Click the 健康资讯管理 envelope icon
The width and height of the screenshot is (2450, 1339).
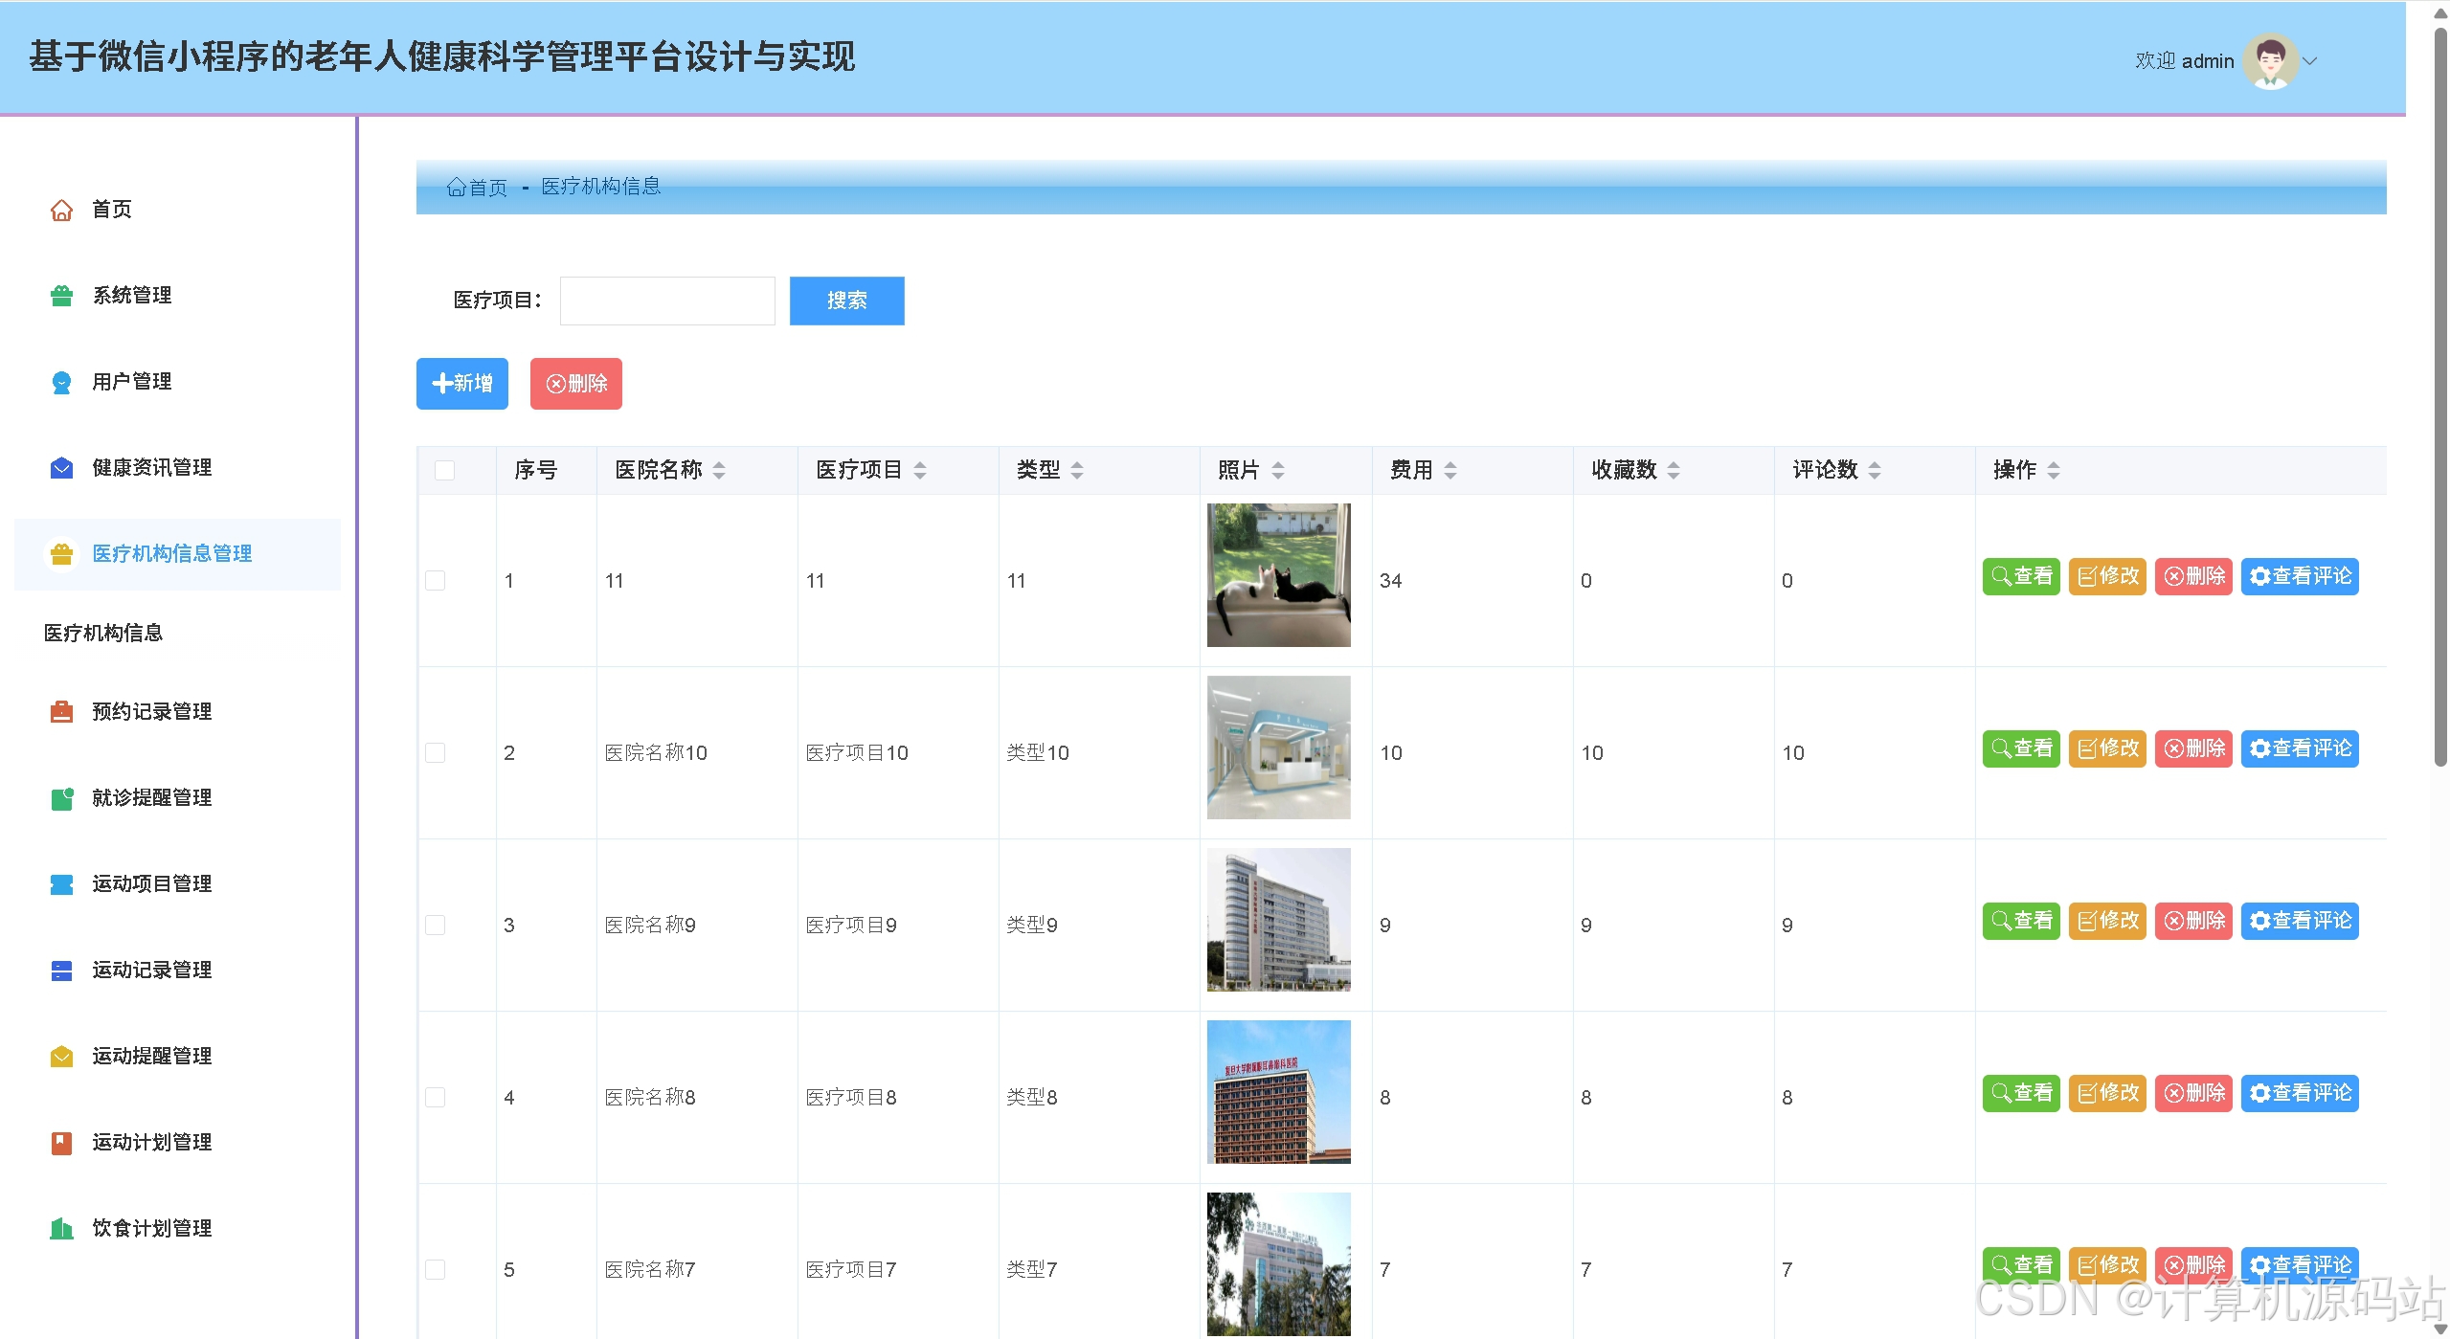(x=61, y=468)
